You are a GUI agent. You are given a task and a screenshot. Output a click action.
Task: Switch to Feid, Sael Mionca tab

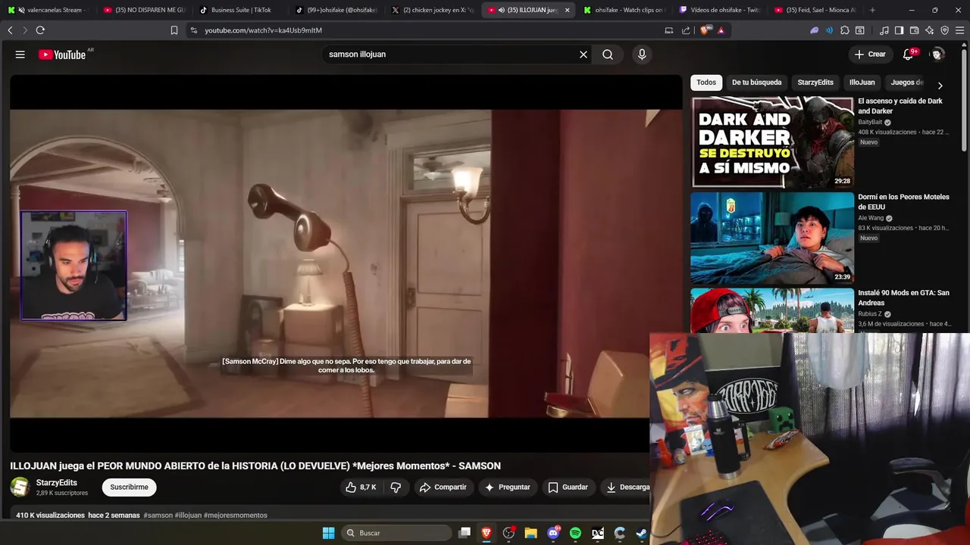[815, 10]
